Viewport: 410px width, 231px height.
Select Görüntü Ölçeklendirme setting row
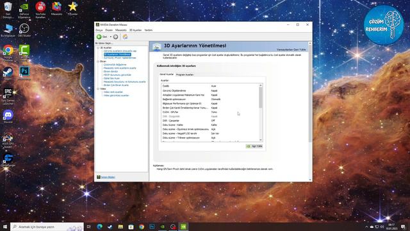tap(211, 90)
